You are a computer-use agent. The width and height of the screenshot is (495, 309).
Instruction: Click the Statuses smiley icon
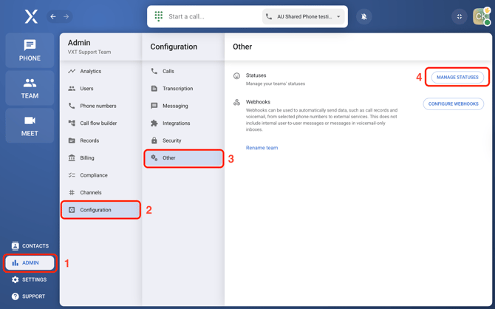[236, 75]
